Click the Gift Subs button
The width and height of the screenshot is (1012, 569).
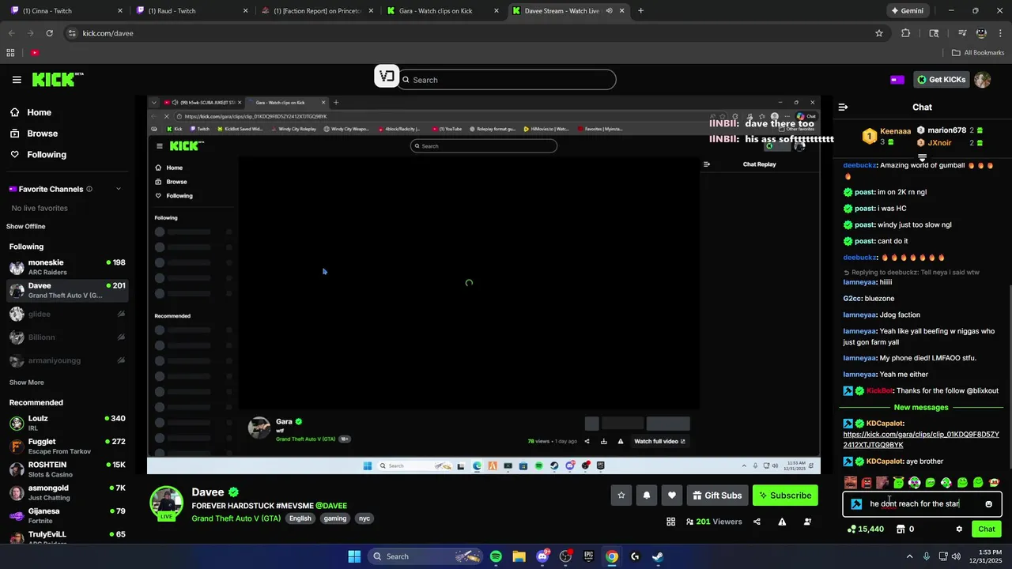pyautogui.click(x=717, y=496)
